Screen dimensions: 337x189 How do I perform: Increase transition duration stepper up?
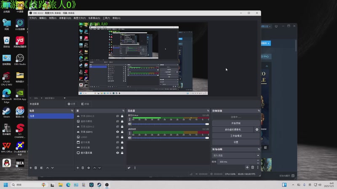[x=258, y=160]
